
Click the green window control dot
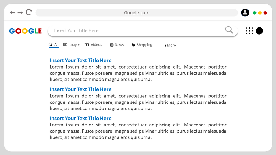(255, 13)
